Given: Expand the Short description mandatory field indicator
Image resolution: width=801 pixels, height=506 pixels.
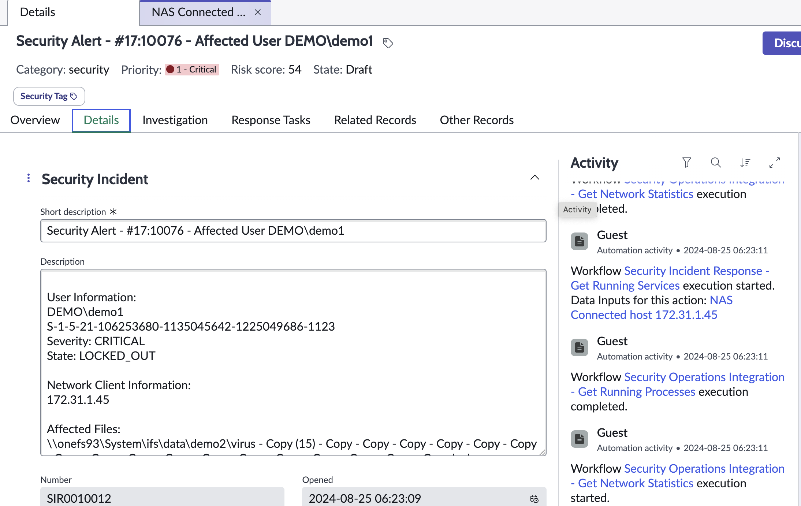Looking at the screenshot, I should [113, 212].
